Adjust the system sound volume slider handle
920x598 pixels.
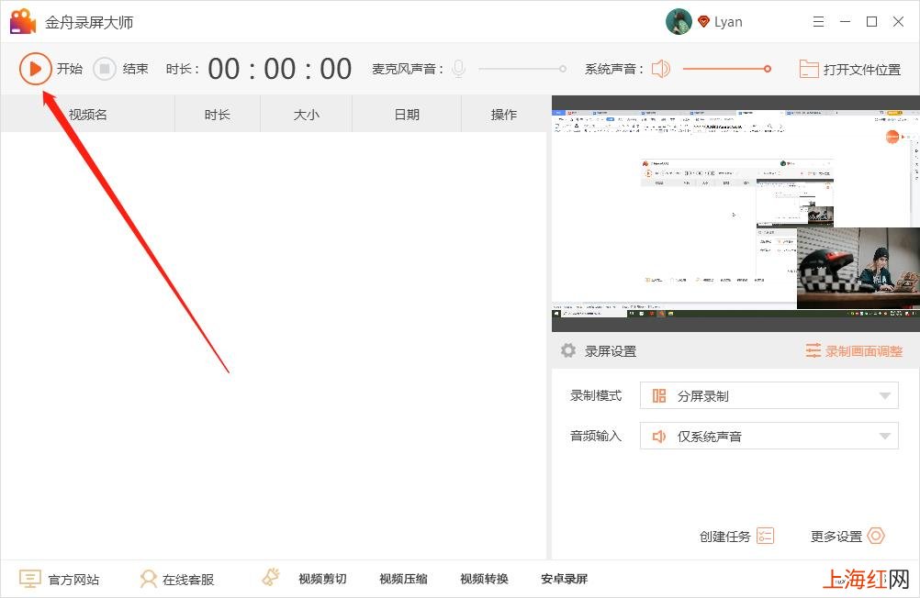point(768,69)
